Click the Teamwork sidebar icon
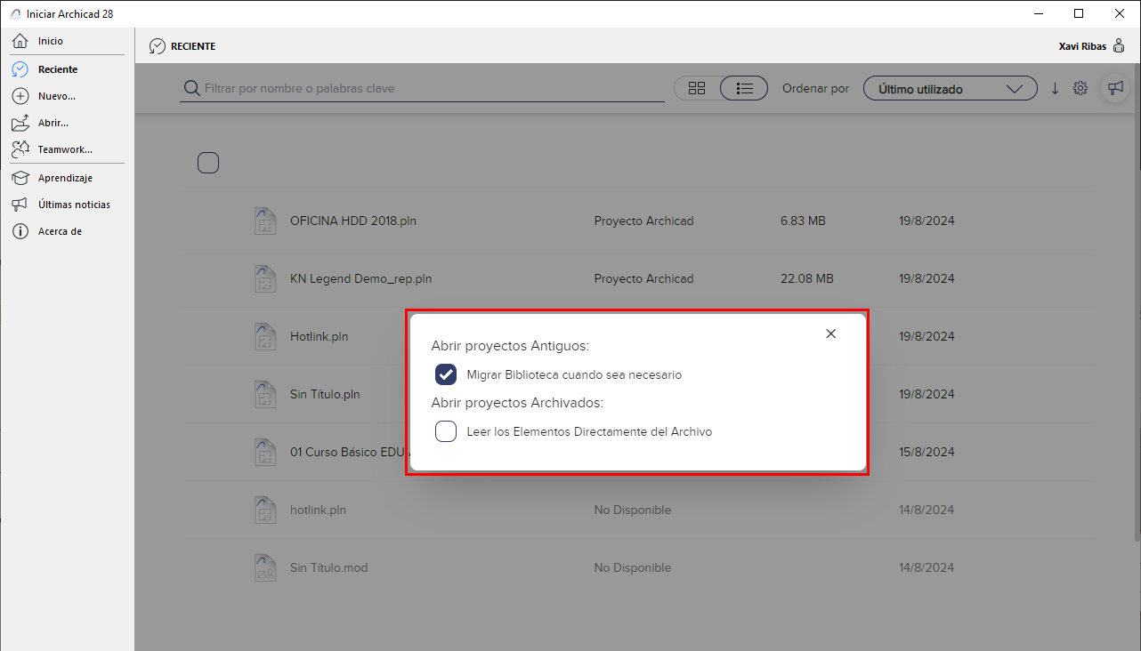Viewport: 1141px width, 651px height. coord(20,149)
